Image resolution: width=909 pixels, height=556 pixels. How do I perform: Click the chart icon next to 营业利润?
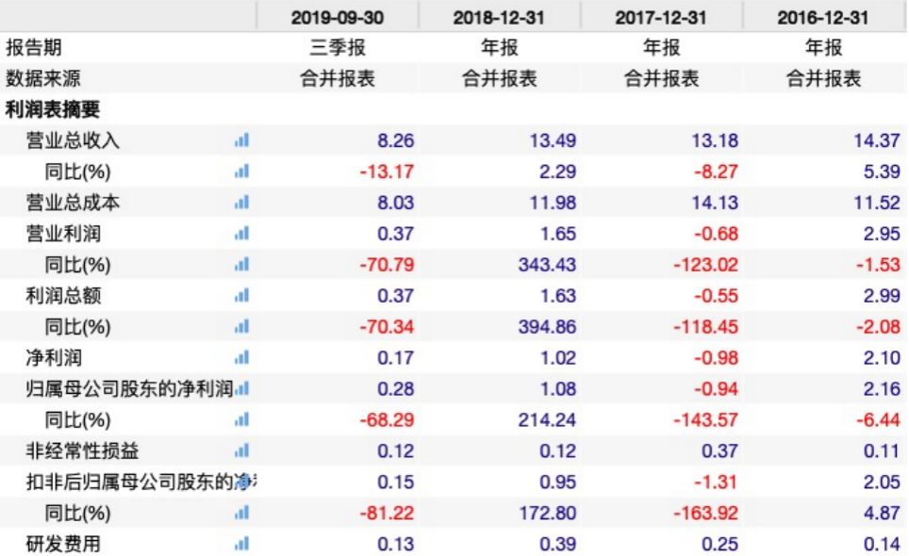[x=241, y=234]
